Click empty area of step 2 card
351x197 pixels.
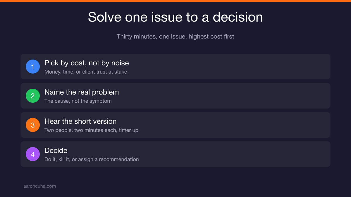[228, 96]
